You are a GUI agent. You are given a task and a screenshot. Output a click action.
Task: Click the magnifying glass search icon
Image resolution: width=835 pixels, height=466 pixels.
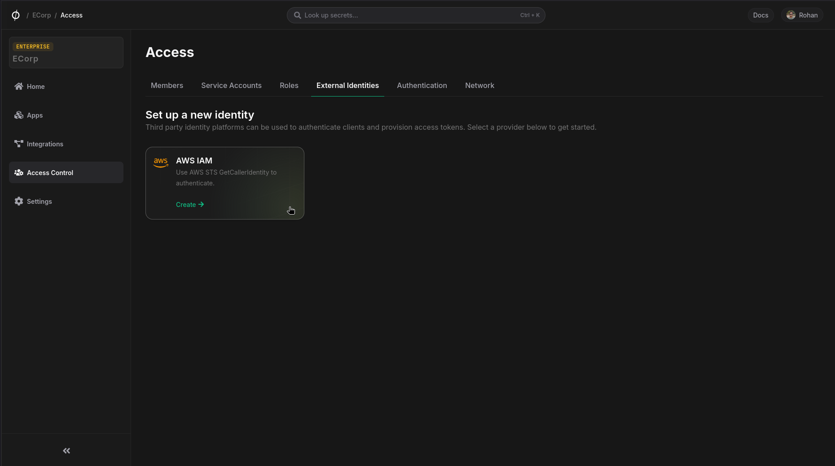point(297,15)
